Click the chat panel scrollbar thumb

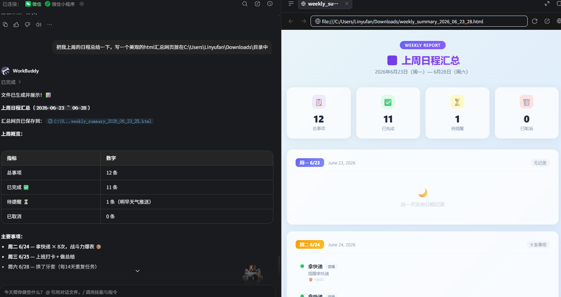point(279,265)
